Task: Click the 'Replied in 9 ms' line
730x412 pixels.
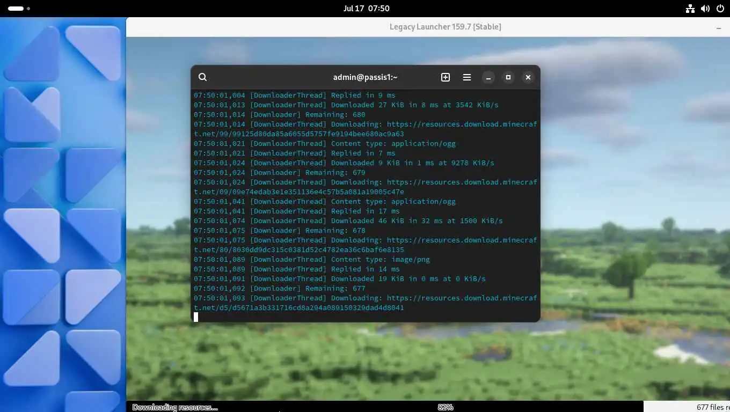Action: click(x=295, y=95)
